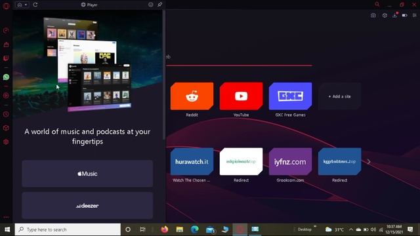Open the notification center icon
The width and height of the screenshot is (420, 236).
(x=410, y=229)
